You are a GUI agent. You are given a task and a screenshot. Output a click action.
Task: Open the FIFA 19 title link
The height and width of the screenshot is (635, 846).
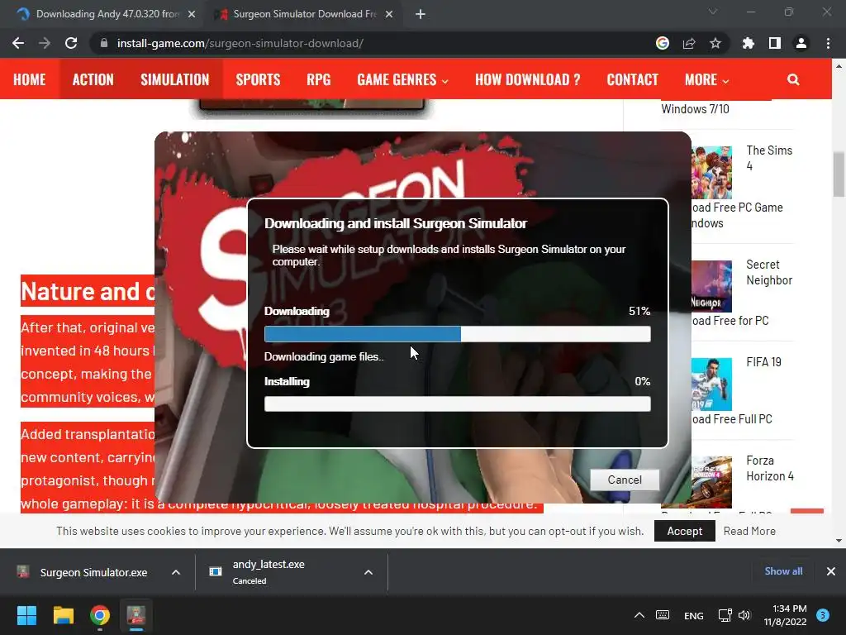[764, 362]
